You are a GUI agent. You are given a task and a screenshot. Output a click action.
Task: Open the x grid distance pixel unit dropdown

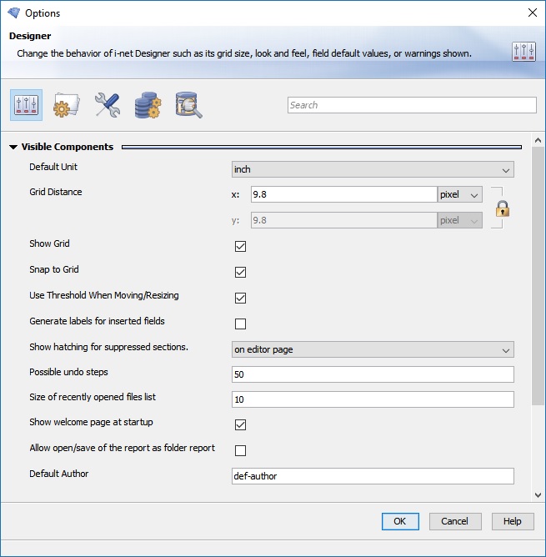(x=460, y=194)
